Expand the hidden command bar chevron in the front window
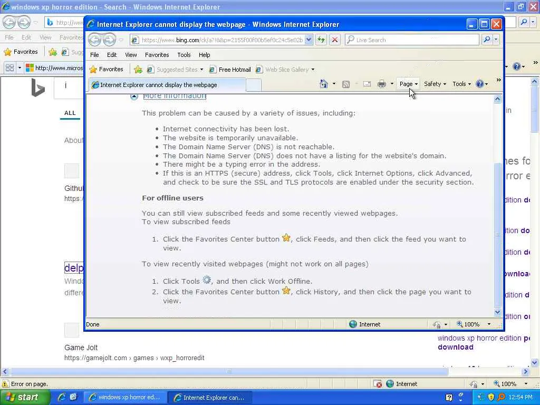The image size is (540, 405). (498, 80)
